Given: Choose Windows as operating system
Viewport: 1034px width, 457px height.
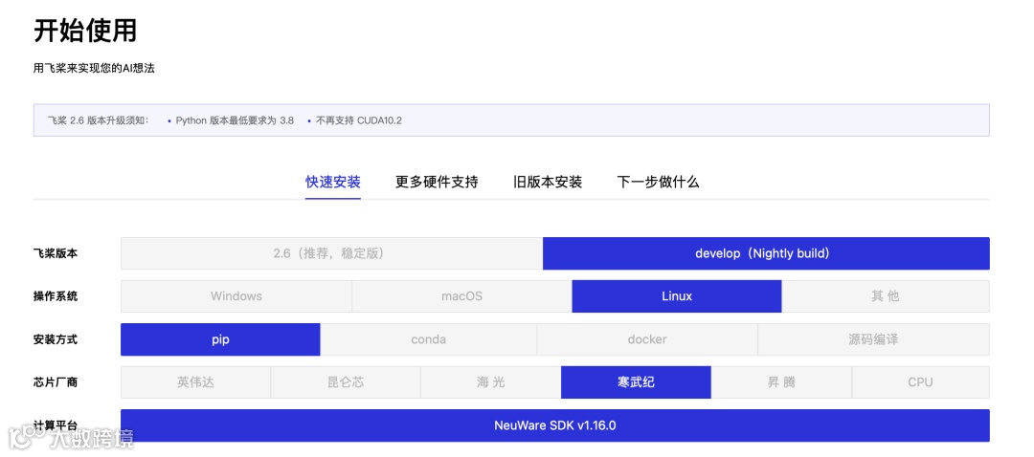Looking at the screenshot, I should pyautogui.click(x=236, y=296).
